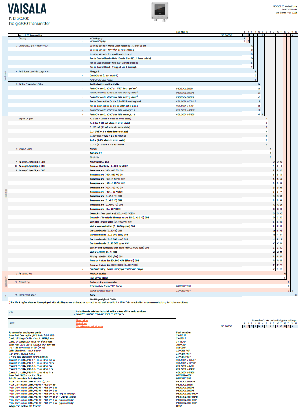Select the 'With Display' option row
Image resolution: width=301 pixels, height=410 pixels.
(96, 38)
